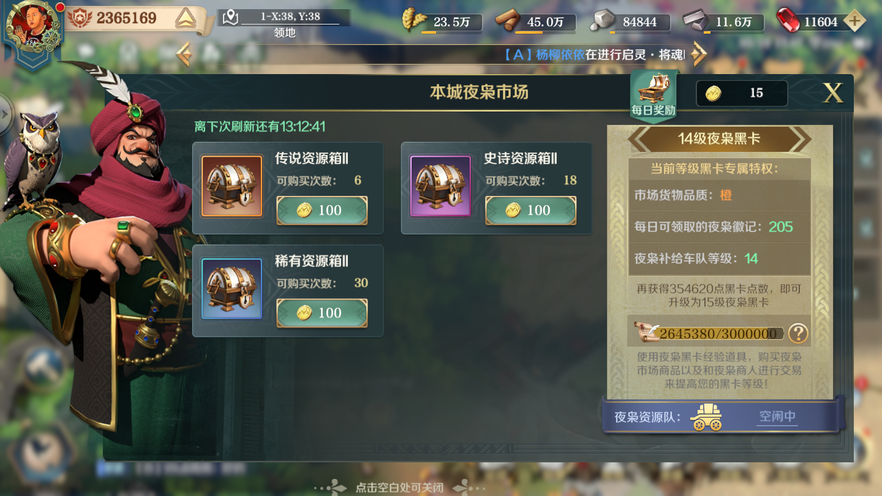Viewport: 882px width, 496px height.
Task: Open the 每日奖励 daily reward chest
Action: [653, 96]
